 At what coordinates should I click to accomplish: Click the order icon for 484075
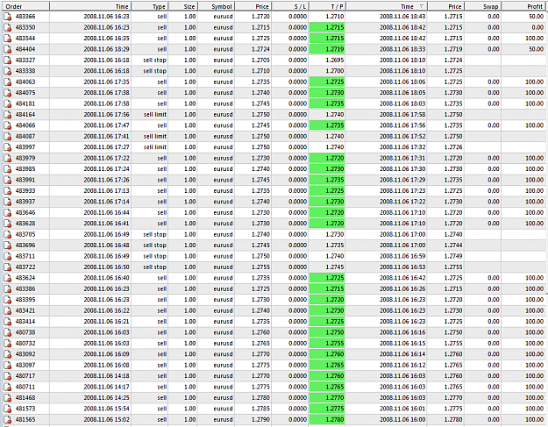click(x=7, y=93)
